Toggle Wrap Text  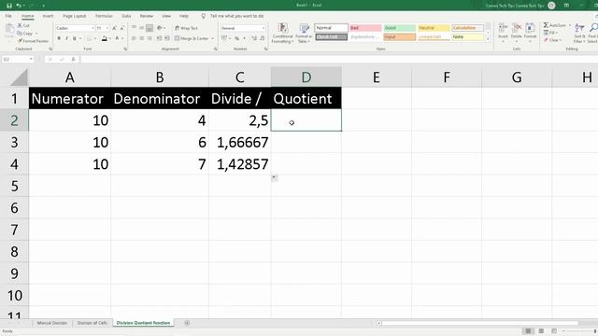tap(186, 28)
